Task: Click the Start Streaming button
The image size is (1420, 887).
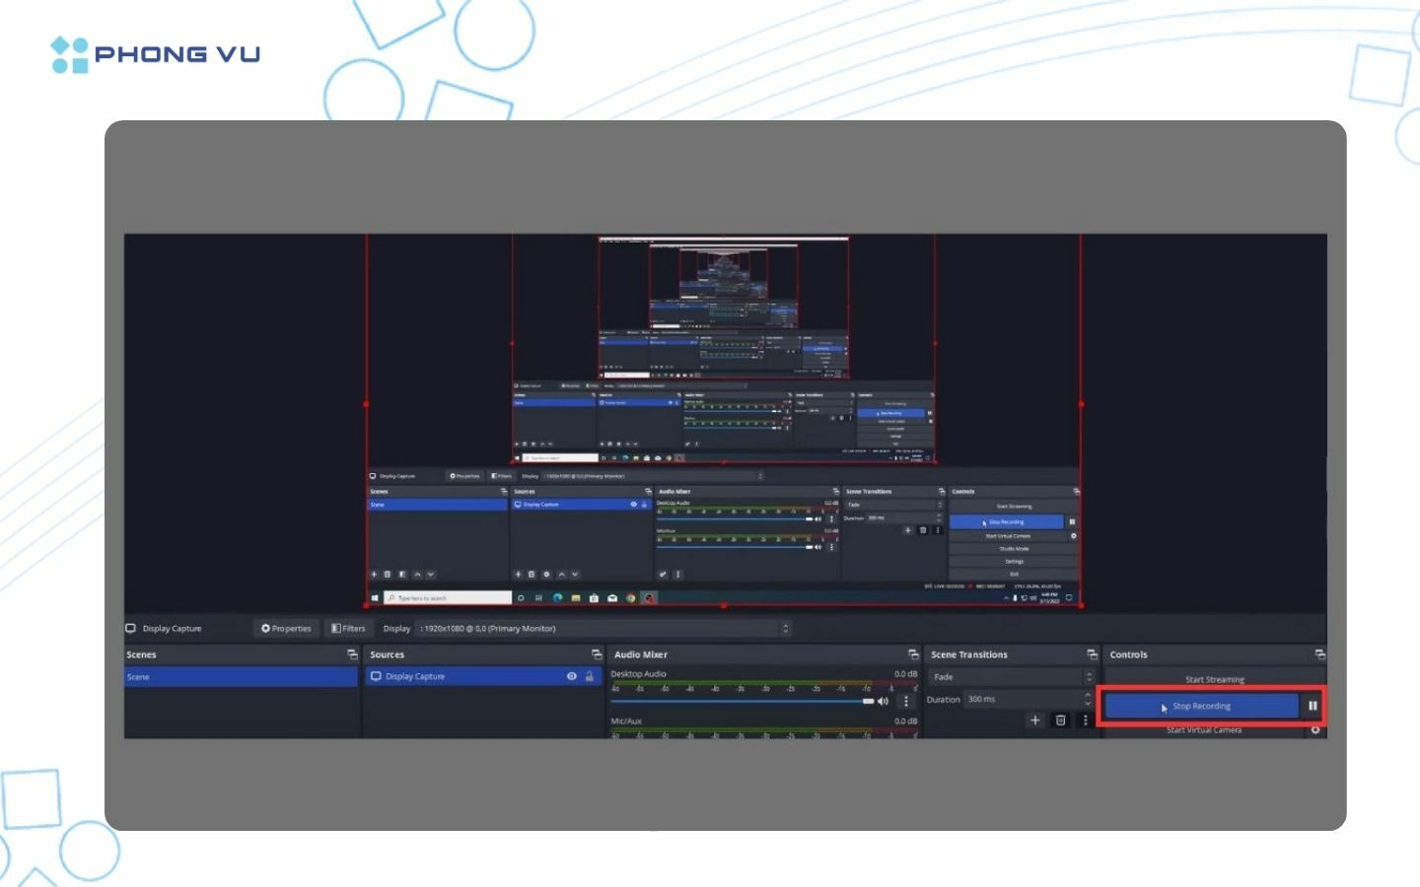Action: [x=1215, y=680]
